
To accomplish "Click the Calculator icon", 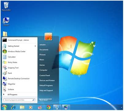I will [5, 57].
